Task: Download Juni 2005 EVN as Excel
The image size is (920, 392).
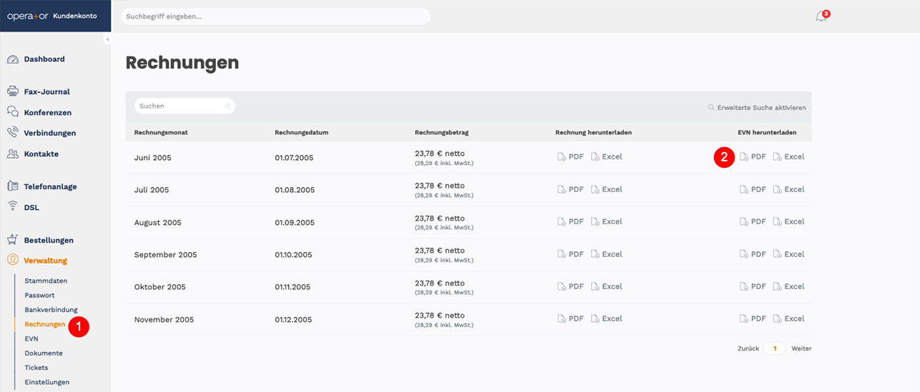Action: pos(788,156)
